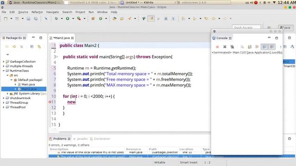Click Remove Launch X in Console
Screen dimensions: 296x166
tap(225, 47)
